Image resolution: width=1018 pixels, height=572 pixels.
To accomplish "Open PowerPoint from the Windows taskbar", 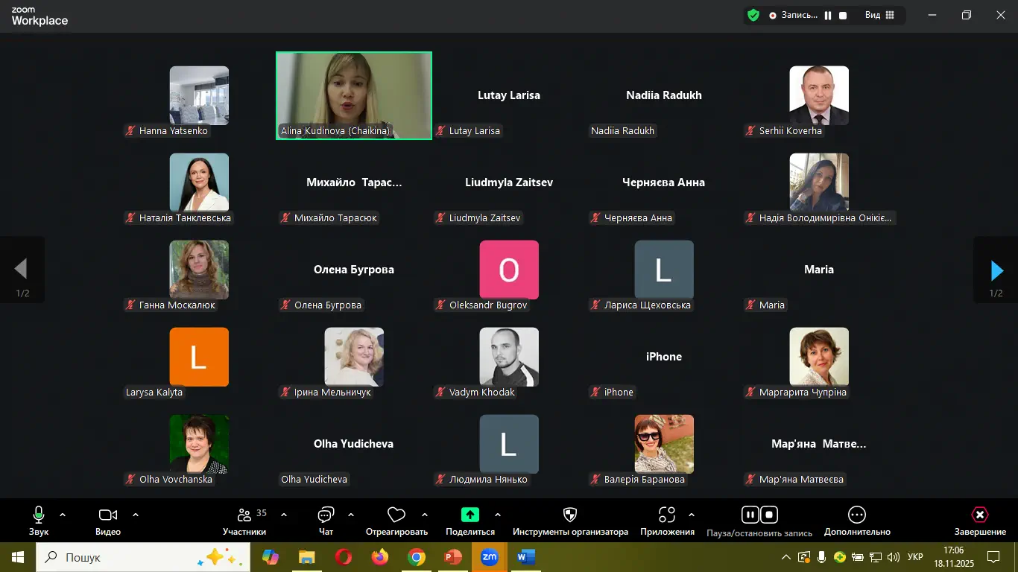I will click(452, 557).
